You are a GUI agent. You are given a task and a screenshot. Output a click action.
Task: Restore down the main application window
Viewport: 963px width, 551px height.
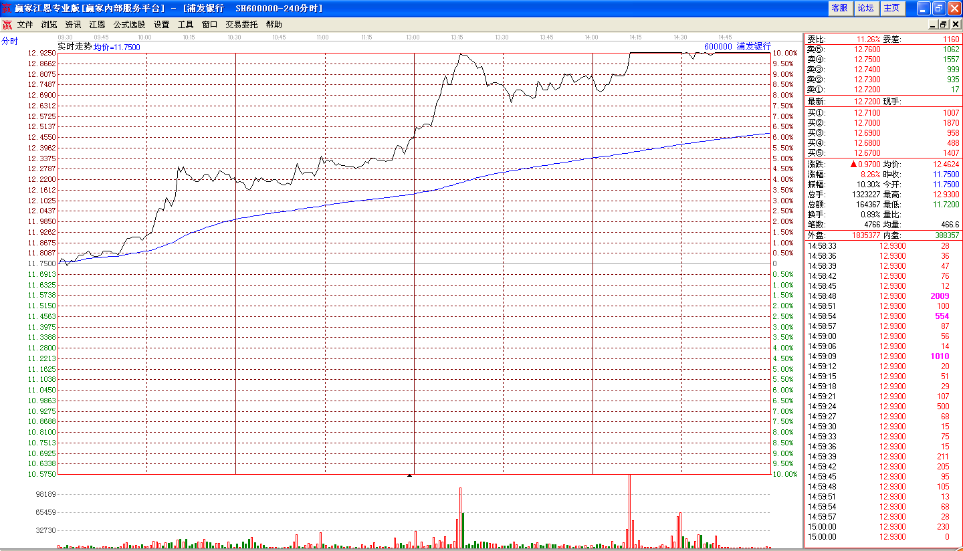(938, 8)
